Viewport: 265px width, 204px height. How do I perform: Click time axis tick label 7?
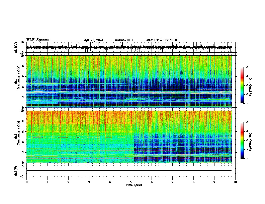[173, 182]
